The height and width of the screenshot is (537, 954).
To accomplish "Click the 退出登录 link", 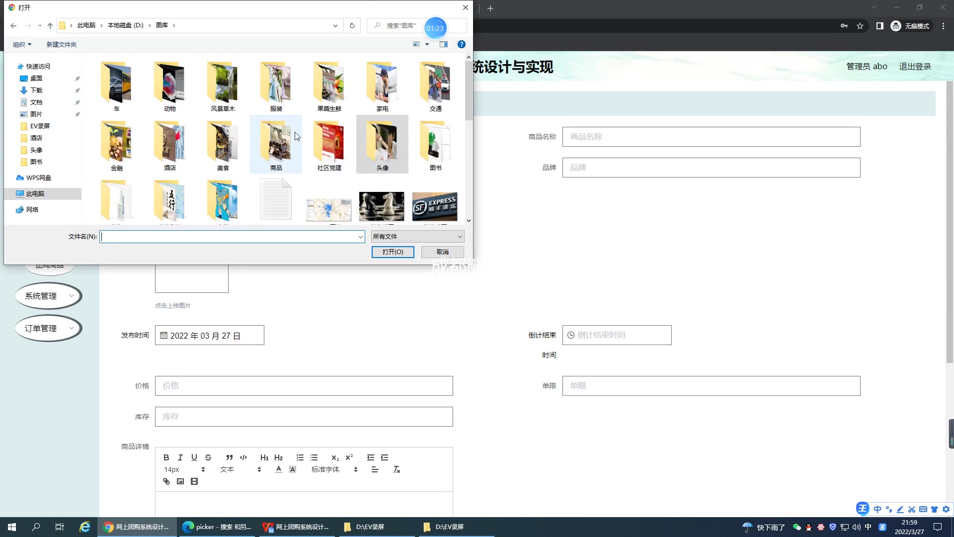I will tap(915, 67).
